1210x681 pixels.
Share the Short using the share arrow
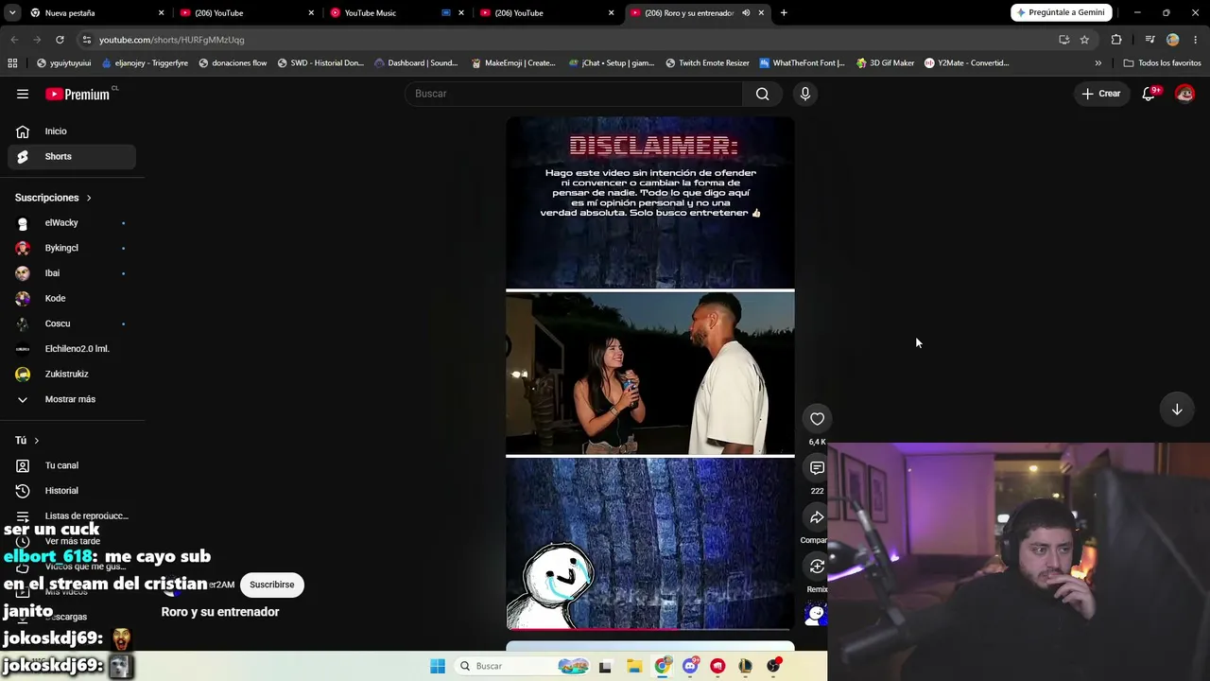point(817,517)
